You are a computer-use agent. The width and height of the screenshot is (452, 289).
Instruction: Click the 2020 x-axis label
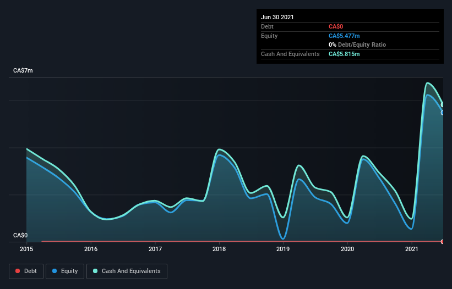(x=347, y=249)
